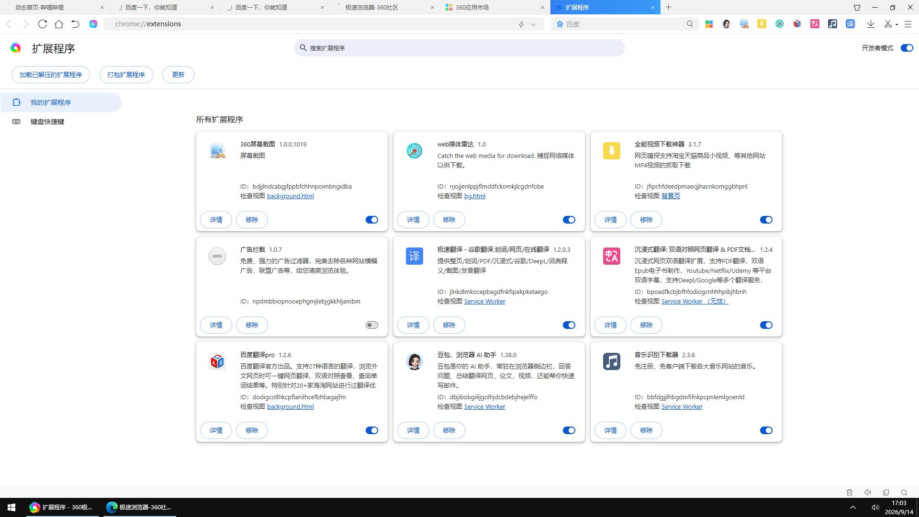Click the music recognition toolbar icon

(x=832, y=24)
